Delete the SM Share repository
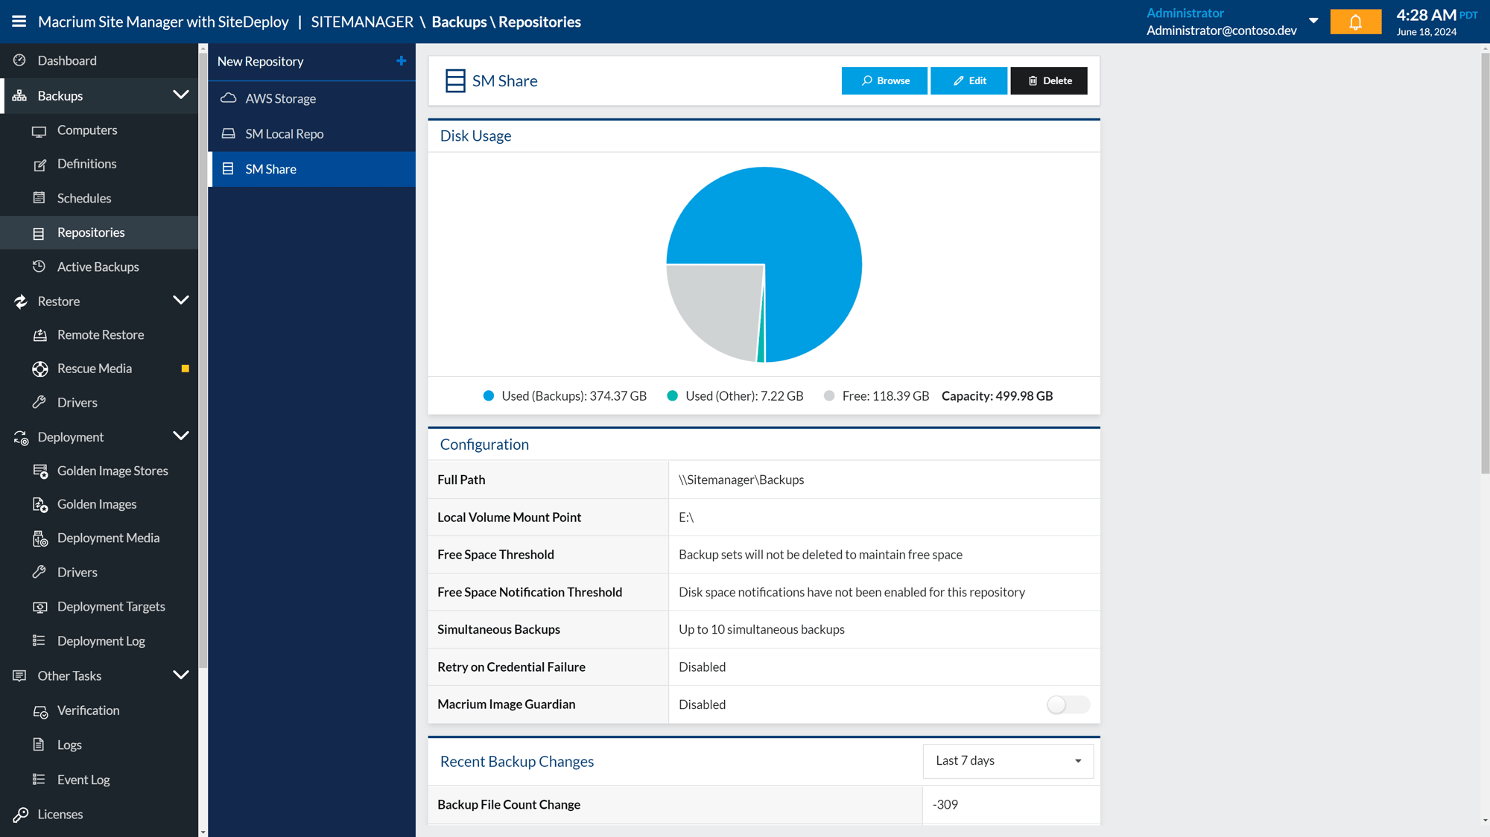 [x=1048, y=80]
